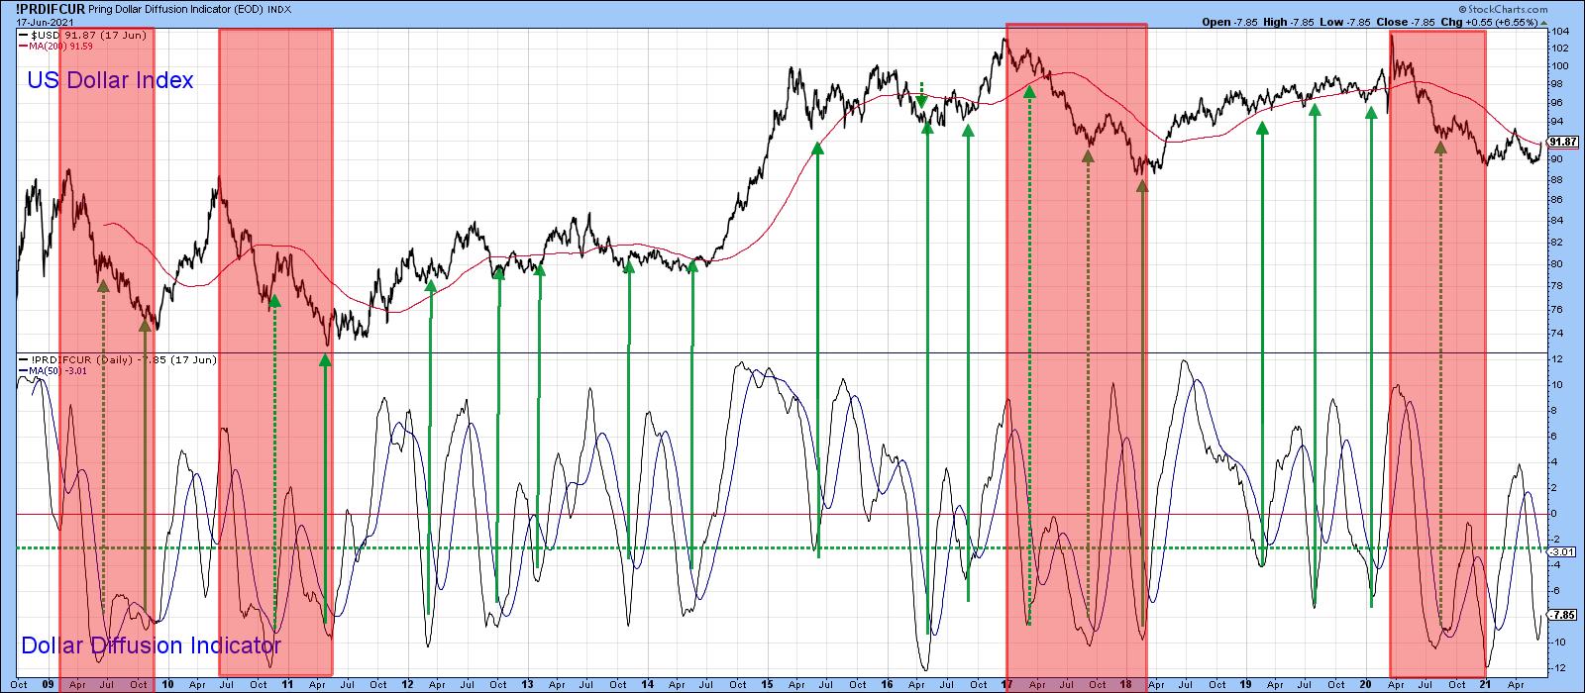Select the $USD legend entry
Viewport: 1585px width, 693px height.
(83, 36)
